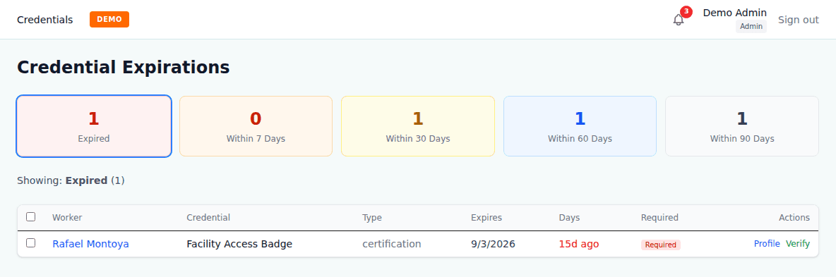The height and width of the screenshot is (277, 836).
Task: Open the notifications bell icon
Action: click(x=678, y=20)
